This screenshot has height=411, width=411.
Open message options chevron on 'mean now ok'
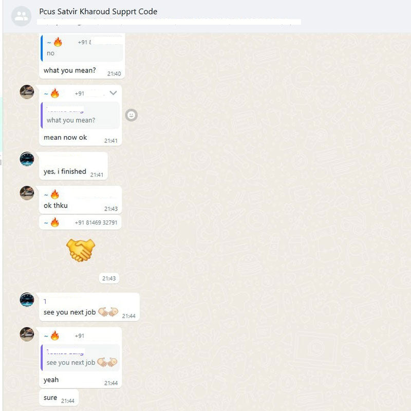point(113,93)
